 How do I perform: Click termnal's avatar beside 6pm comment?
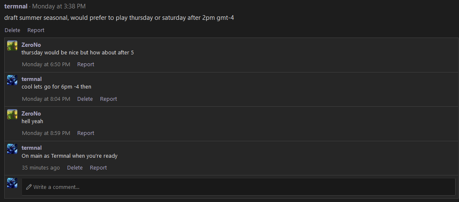tap(12, 80)
